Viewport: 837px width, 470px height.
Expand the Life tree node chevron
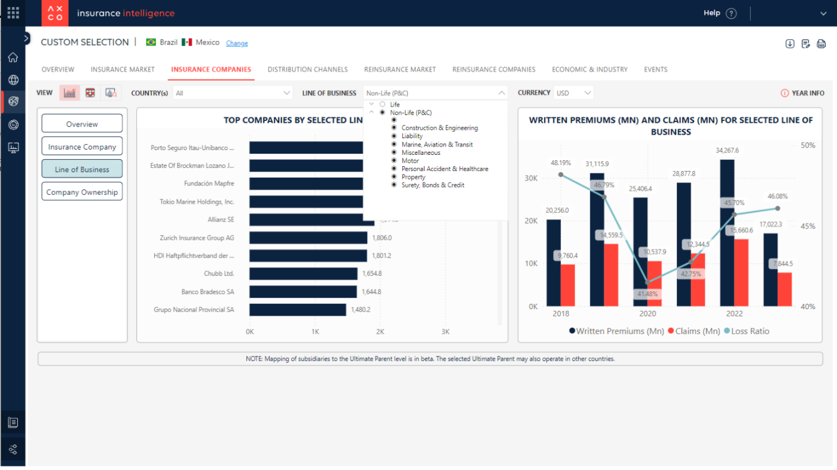(371, 105)
